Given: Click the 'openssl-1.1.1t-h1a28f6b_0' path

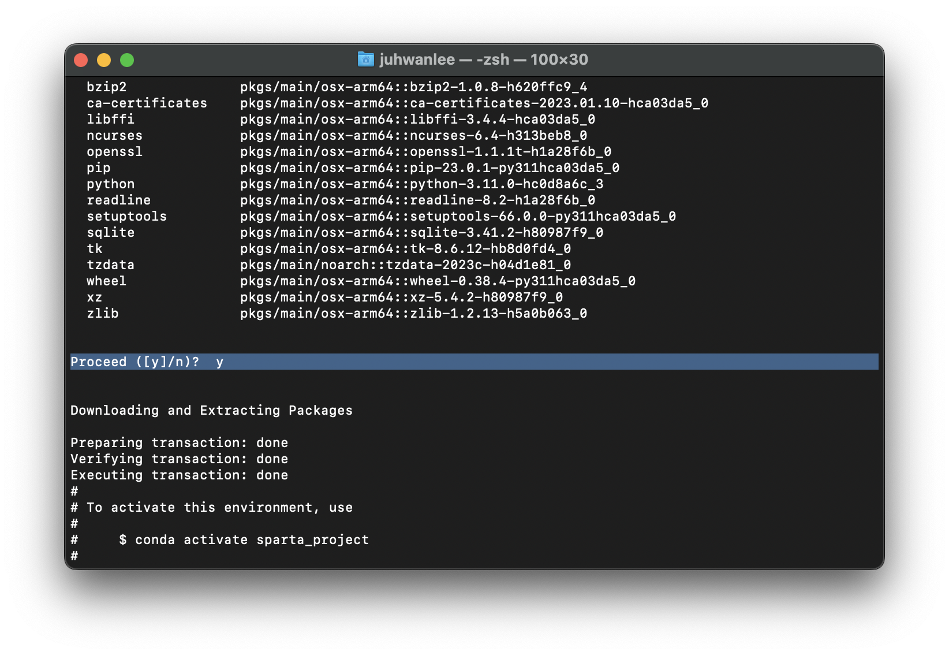Looking at the screenshot, I should [x=511, y=152].
